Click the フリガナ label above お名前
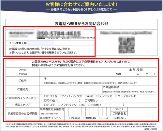 (23, 70)
